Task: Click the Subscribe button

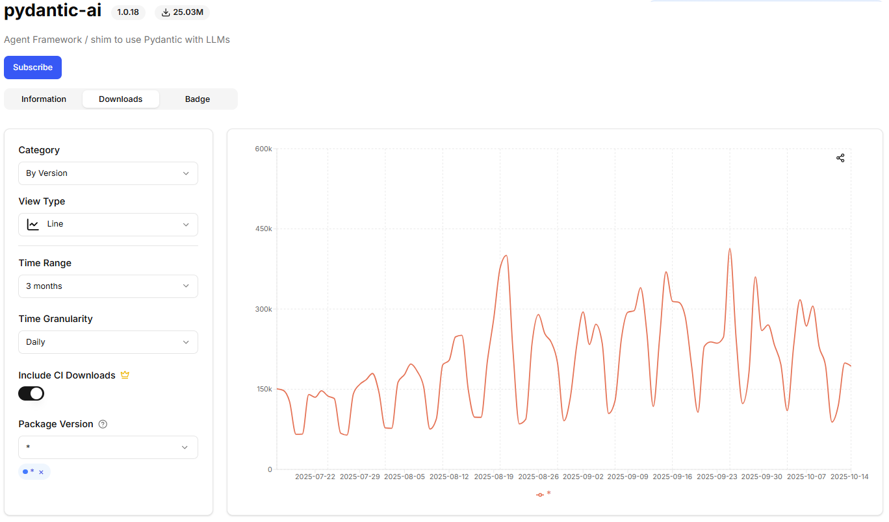Action: pyautogui.click(x=32, y=68)
